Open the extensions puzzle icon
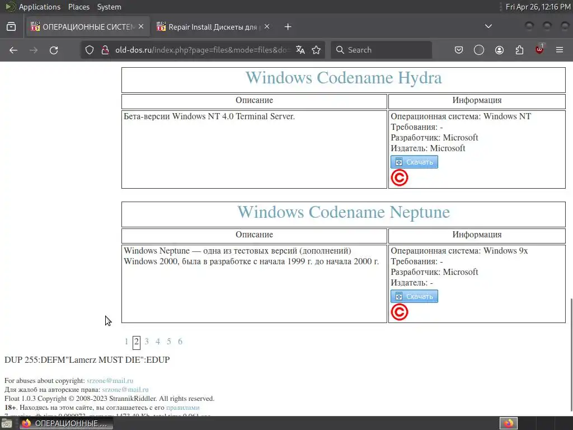This screenshot has width=573, height=430. tap(519, 50)
